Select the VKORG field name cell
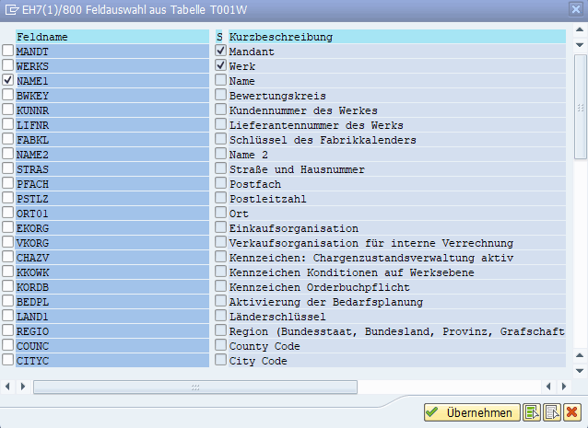The image size is (588, 428). [112, 243]
